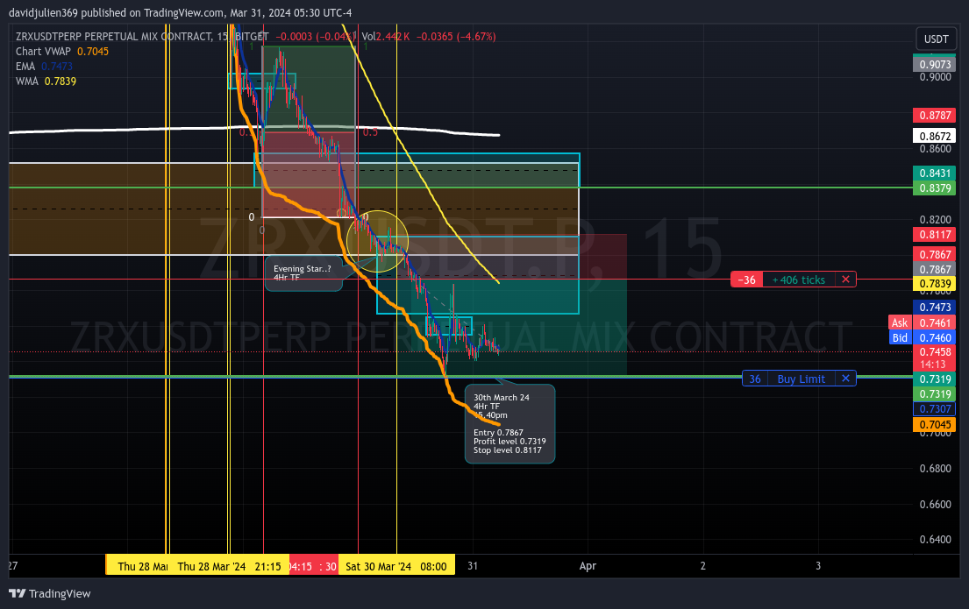Click the 0.6800 price scale tick

935,468
